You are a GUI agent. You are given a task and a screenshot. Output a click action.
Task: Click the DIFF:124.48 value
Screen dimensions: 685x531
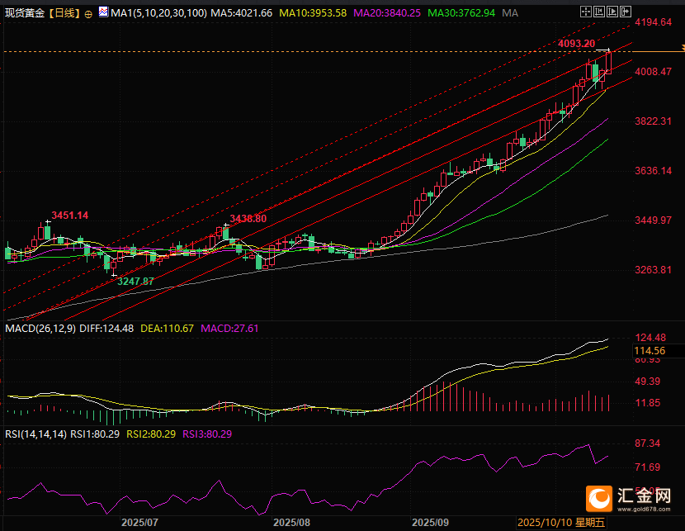[106, 328]
